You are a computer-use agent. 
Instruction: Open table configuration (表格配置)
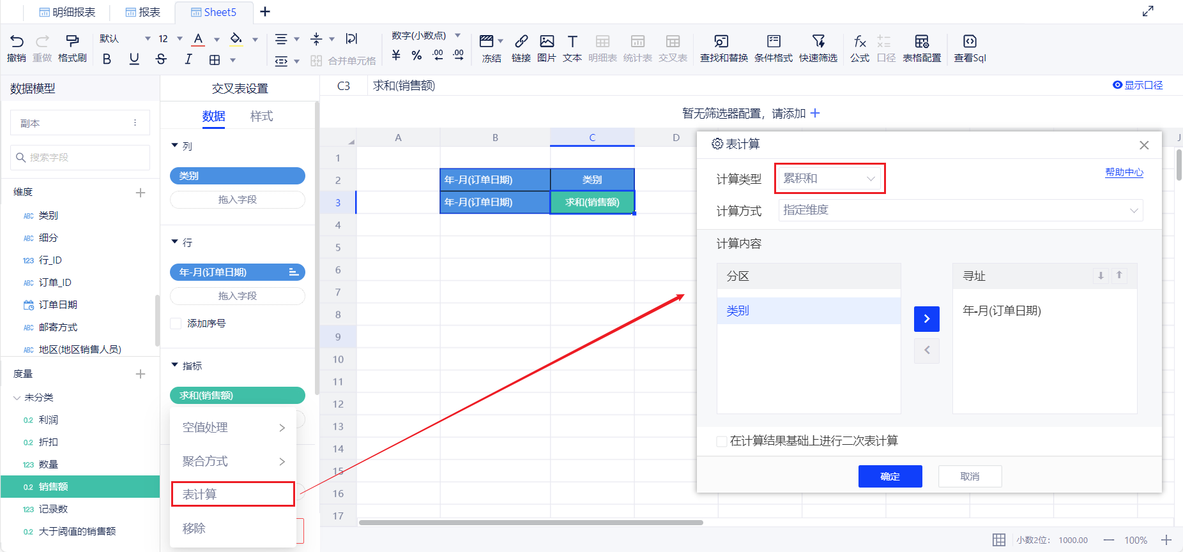coord(921,42)
